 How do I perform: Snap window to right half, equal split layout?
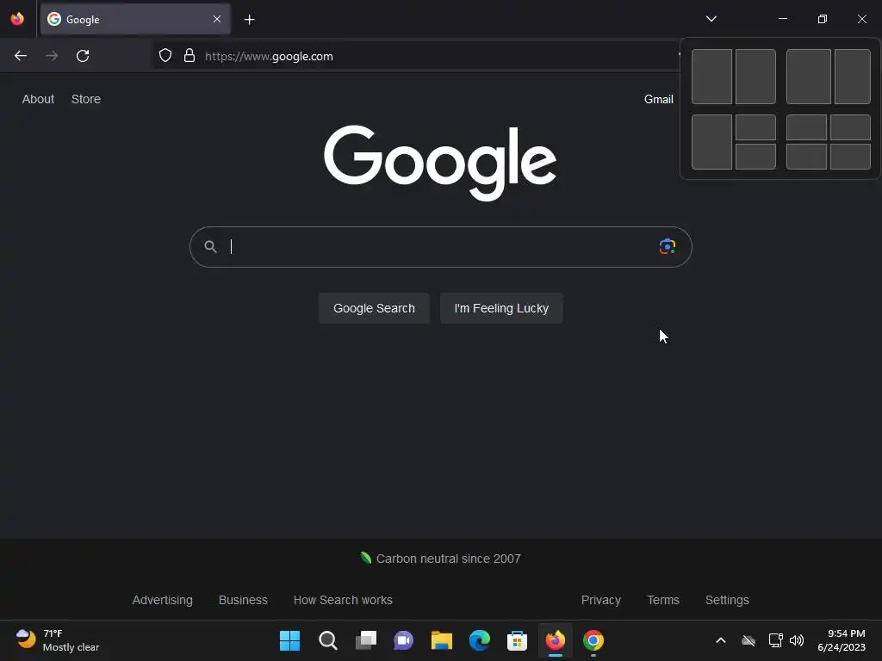[755, 77]
